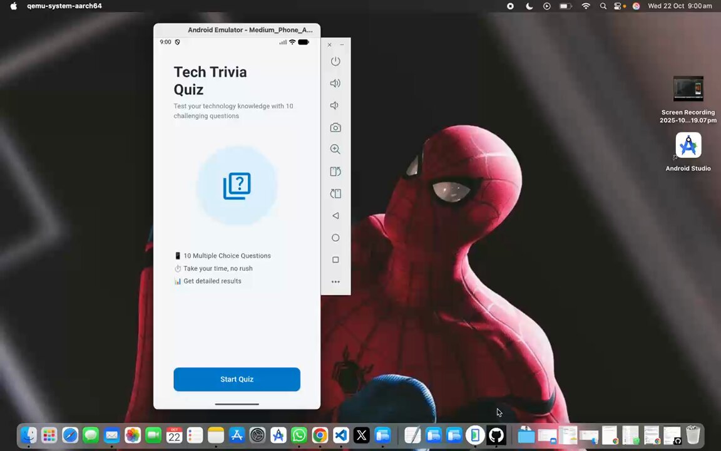Open the Apple menu

pyautogui.click(x=13, y=6)
